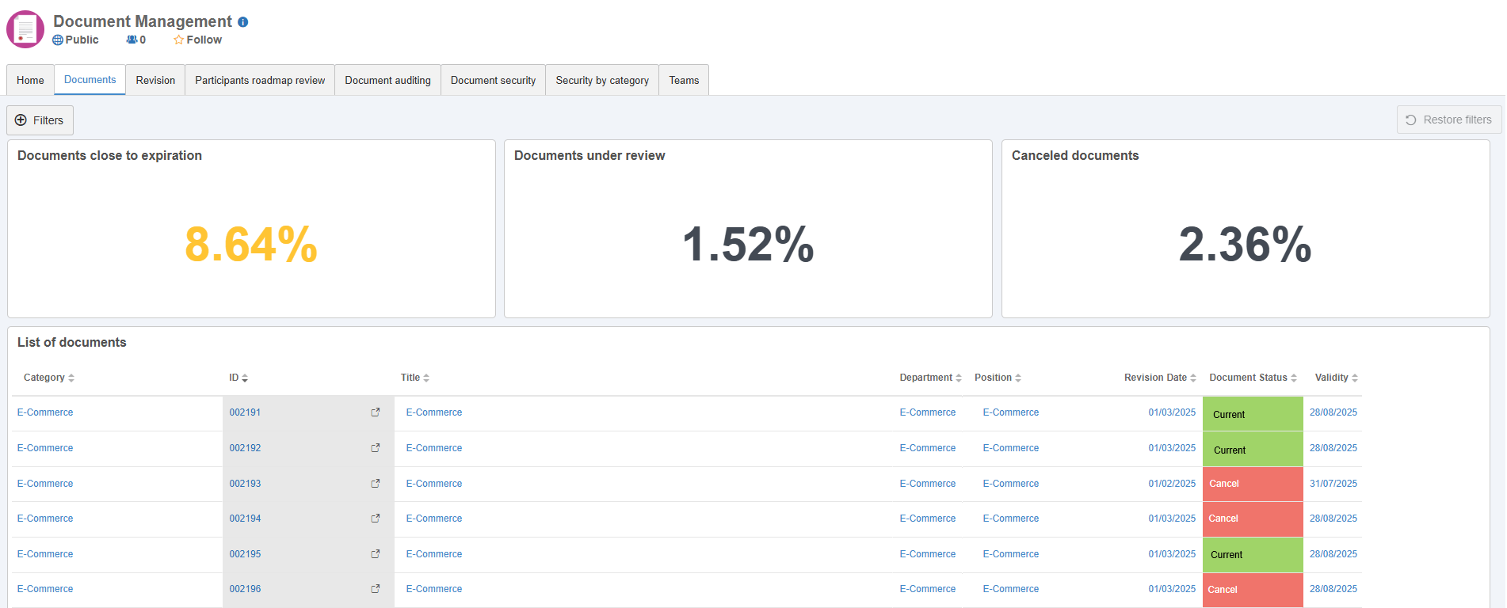
Task: Sort list by ID column arrows
Action: click(245, 378)
